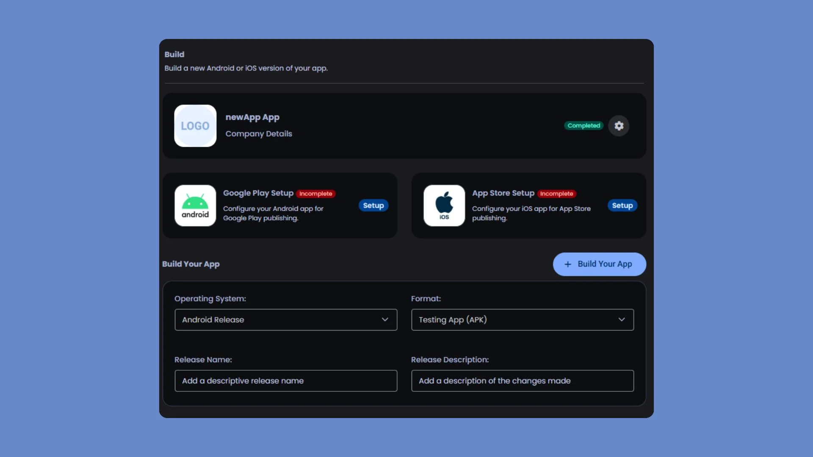
Task: Open Google Play Setup button
Action: [x=373, y=206]
